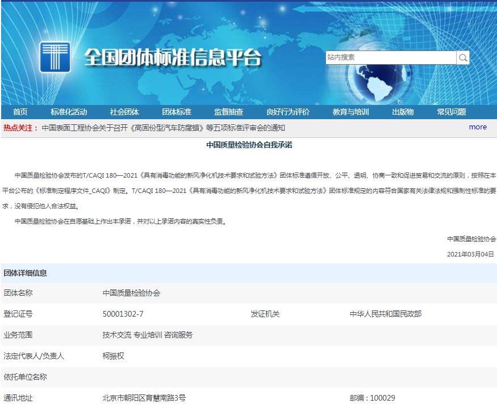Viewport: 497px width, 412px height.
Task: Open the 出版物 menu item
Action: (x=403, y=112)
